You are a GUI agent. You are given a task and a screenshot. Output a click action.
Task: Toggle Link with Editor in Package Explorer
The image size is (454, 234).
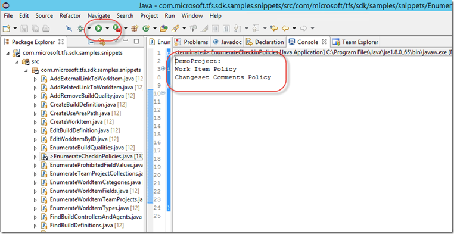(102, 42)
